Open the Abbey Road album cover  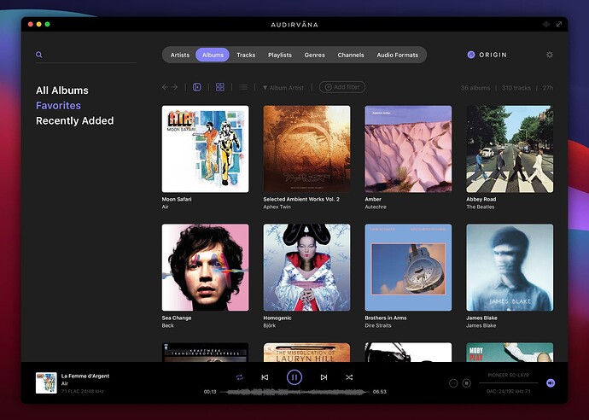[x=510, y=149]
